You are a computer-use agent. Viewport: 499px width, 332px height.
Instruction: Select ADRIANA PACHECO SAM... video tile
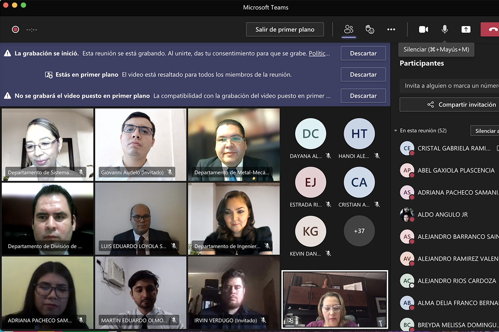point(47,293)
